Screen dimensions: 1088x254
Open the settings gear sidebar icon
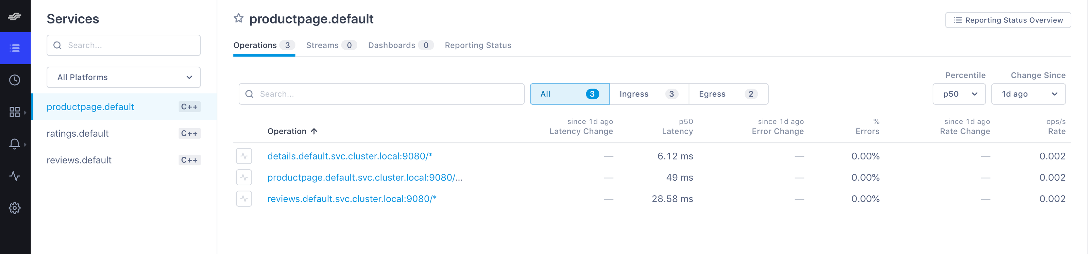[x=15, y=208]
